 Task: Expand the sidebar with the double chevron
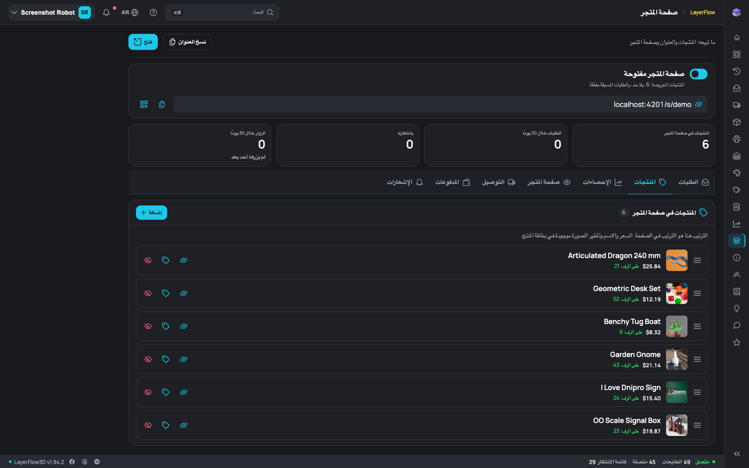pyautogui.click(x=737, y=454)
